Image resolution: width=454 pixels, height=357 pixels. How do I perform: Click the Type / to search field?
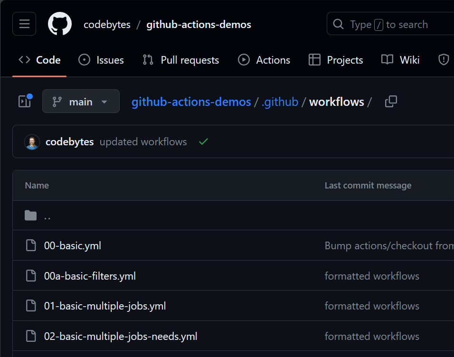click(389, 24)
